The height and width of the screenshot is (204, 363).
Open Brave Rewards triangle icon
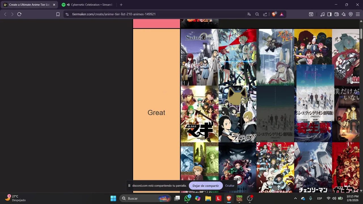[281, 14]
